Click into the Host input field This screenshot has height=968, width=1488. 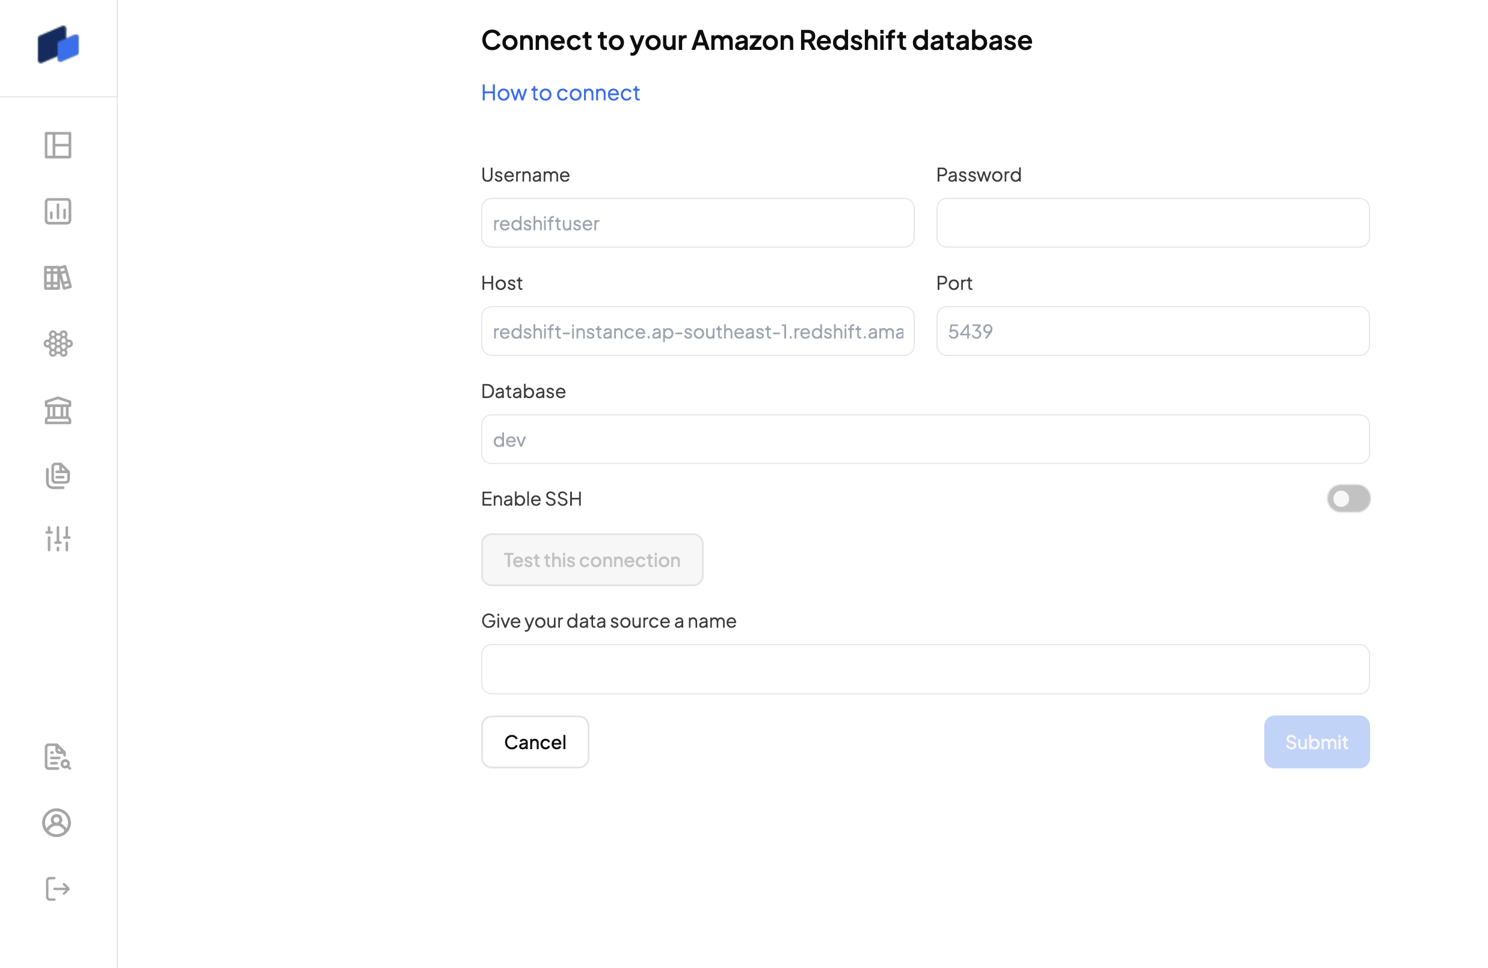click(x=698, y=331)
